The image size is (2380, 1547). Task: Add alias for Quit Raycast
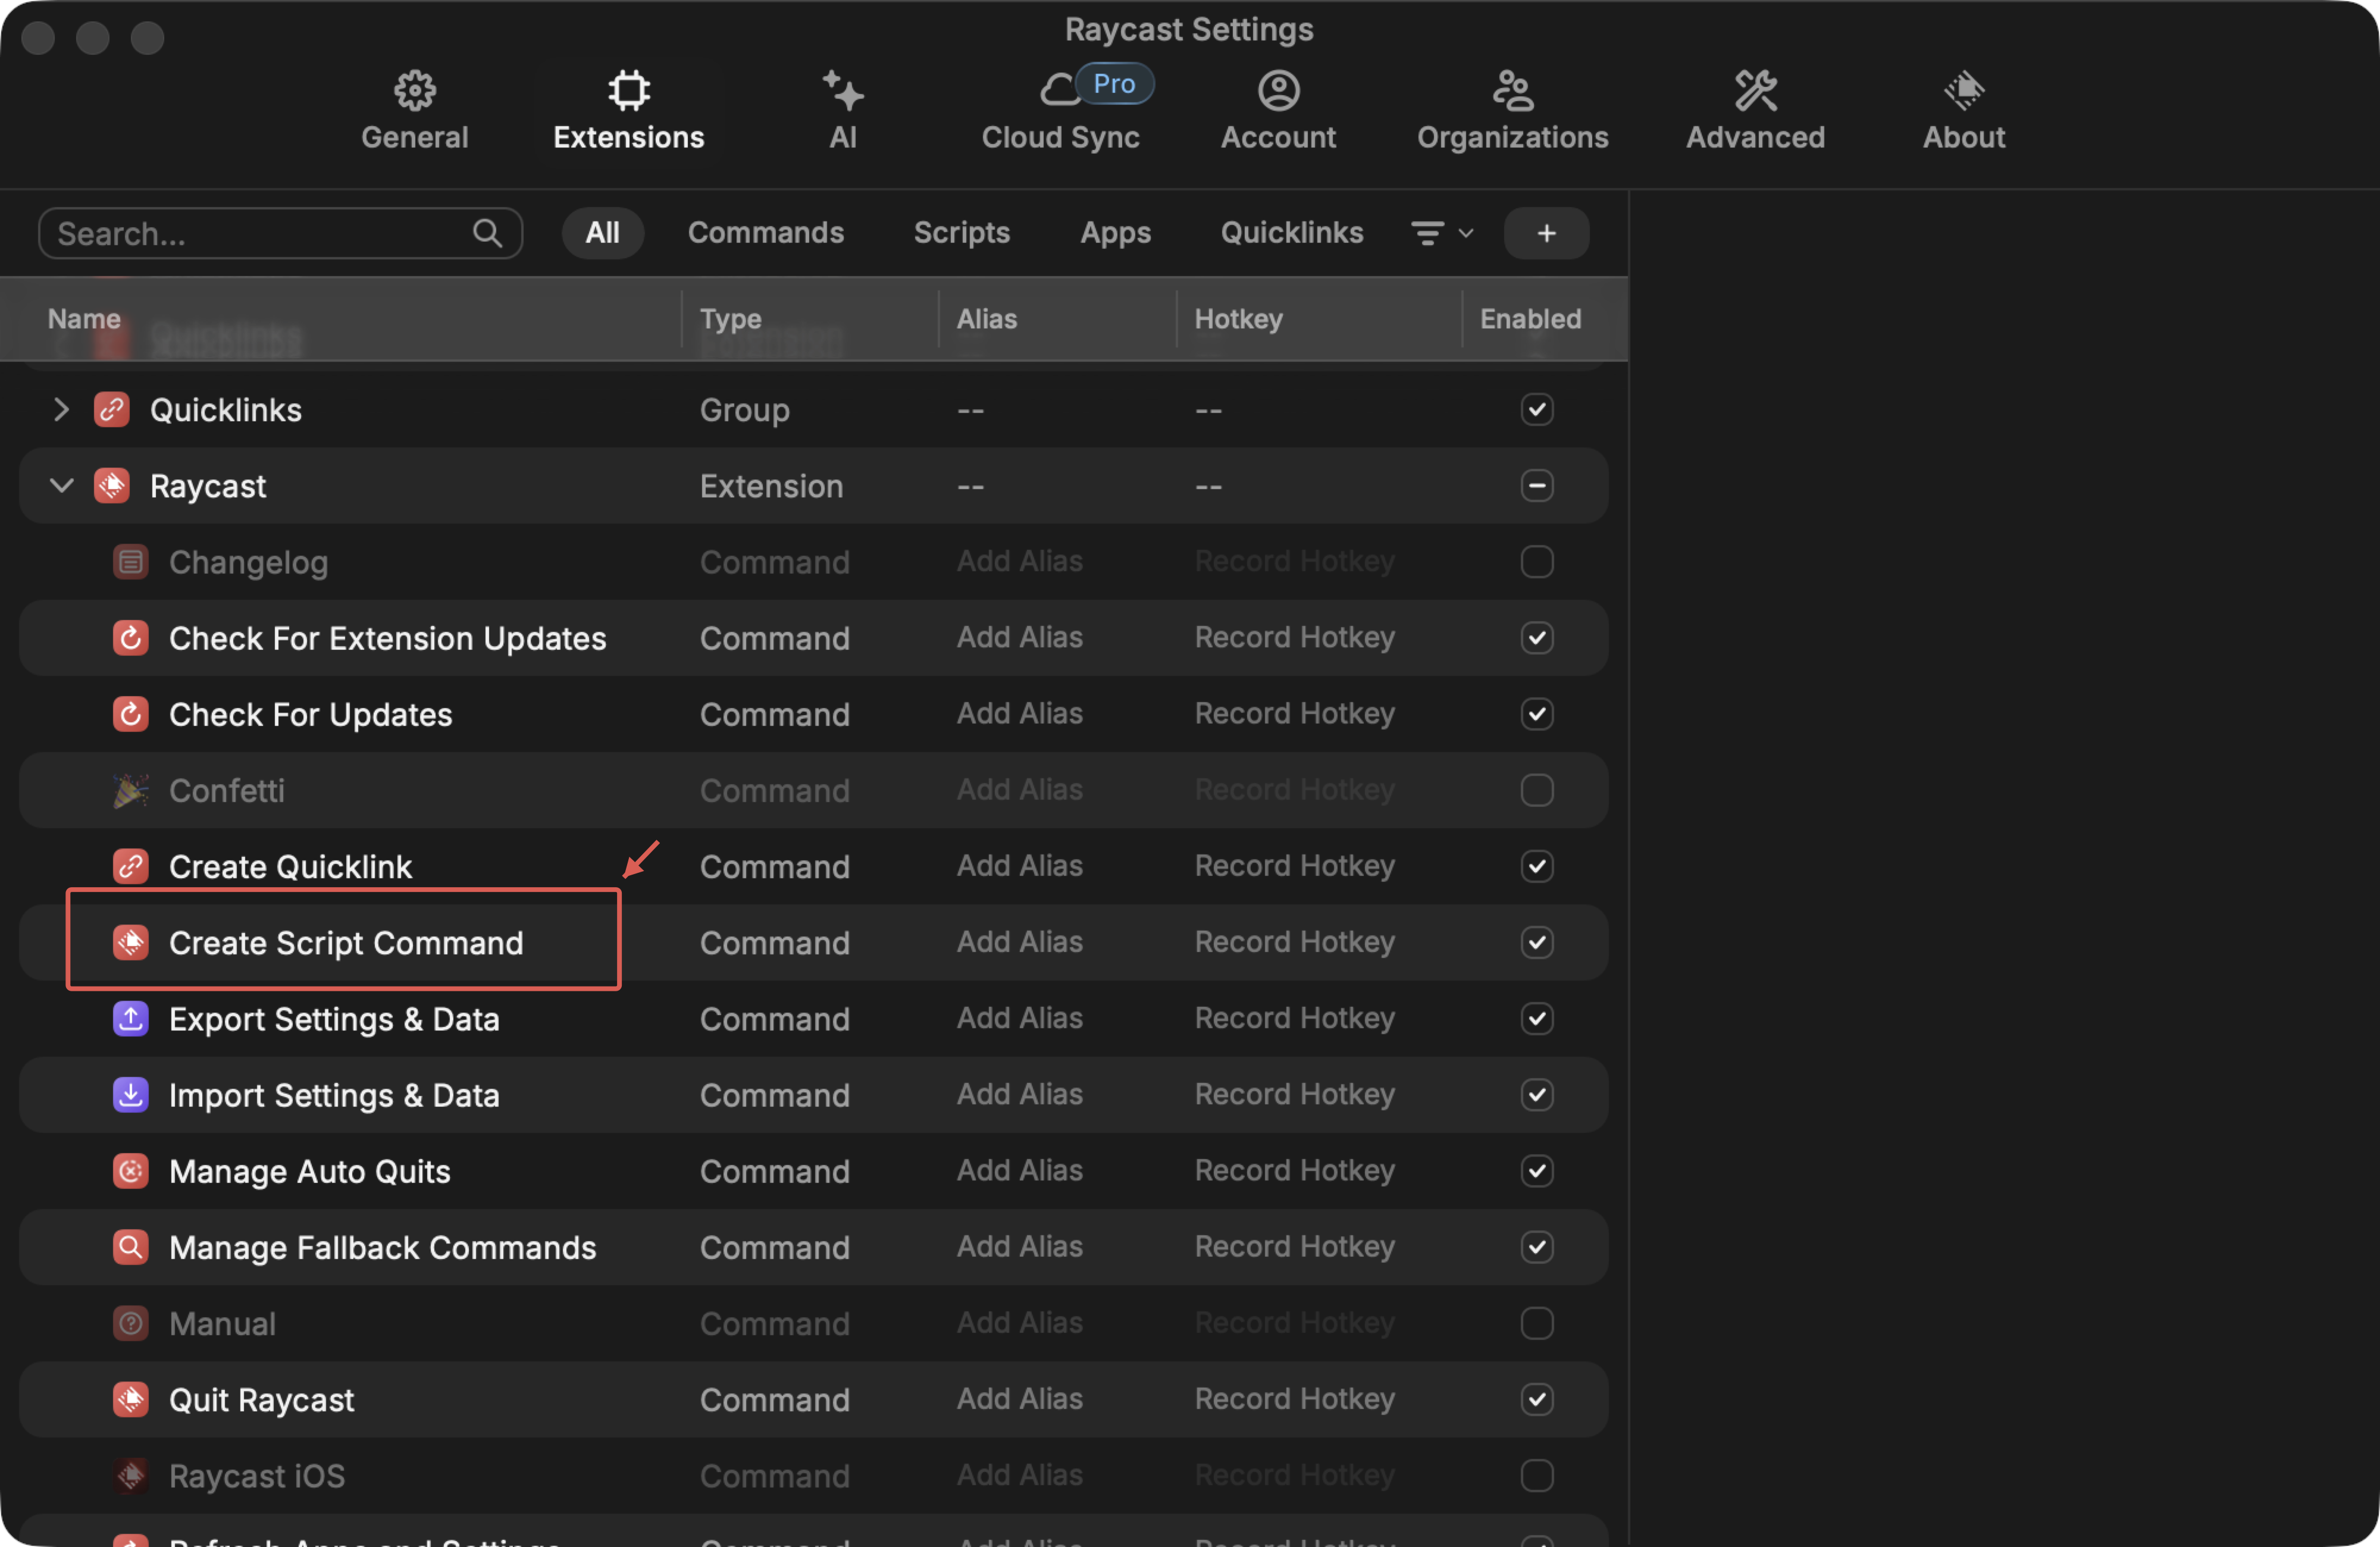(1019, 1399)
